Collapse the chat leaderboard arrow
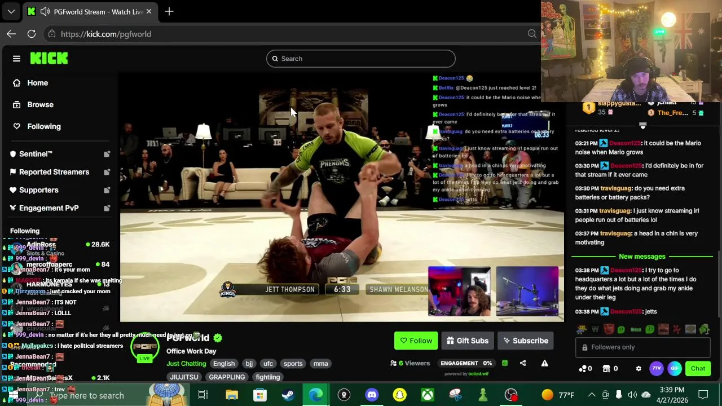The height and width of the screenshot is (406, 722). 642,125
